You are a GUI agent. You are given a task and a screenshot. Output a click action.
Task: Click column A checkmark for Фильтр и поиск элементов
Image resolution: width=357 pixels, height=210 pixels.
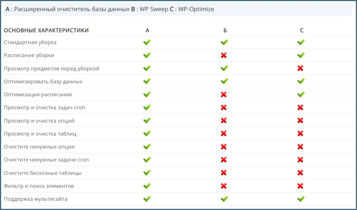[x=147, y=186]
